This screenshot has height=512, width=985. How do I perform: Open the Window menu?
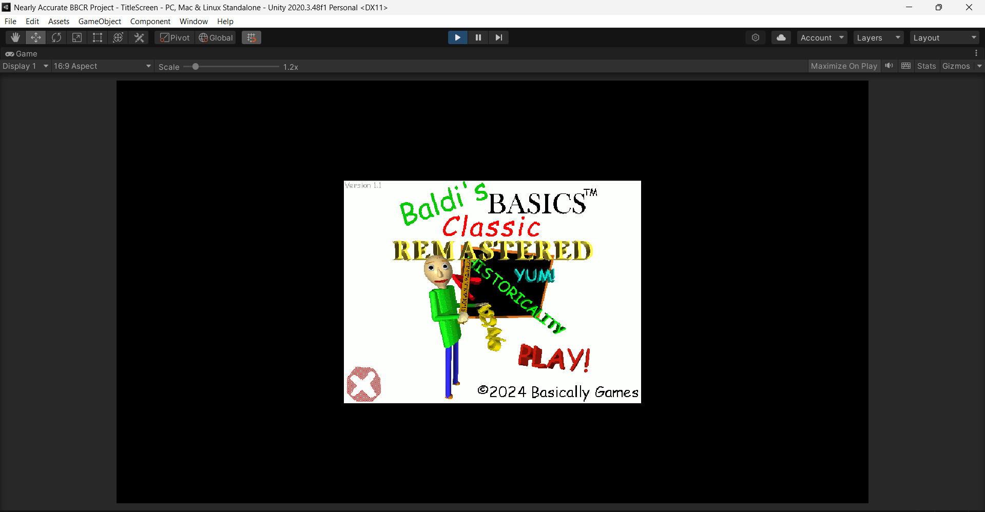coord(194,21)
